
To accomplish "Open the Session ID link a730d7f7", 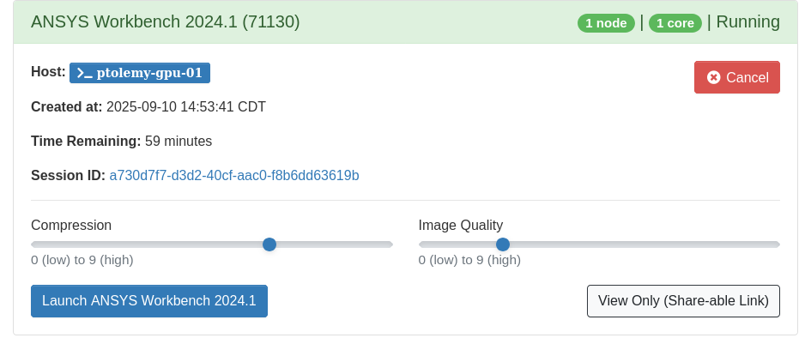I will coord(234,176).
